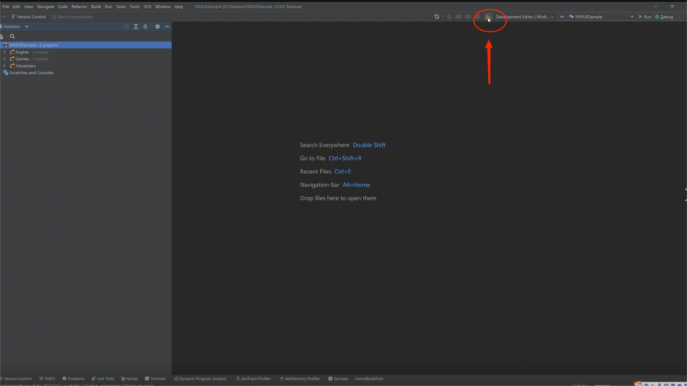Expand the Engine tree node
The width and height of the screenshot is (687, 386).
point(4,52)
